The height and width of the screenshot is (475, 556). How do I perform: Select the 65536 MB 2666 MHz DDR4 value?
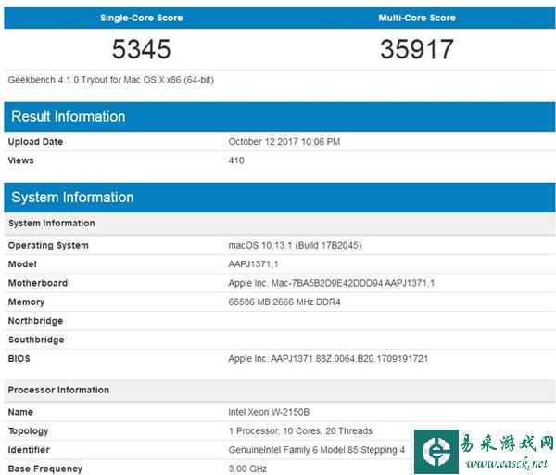click(x=284, y=302)
